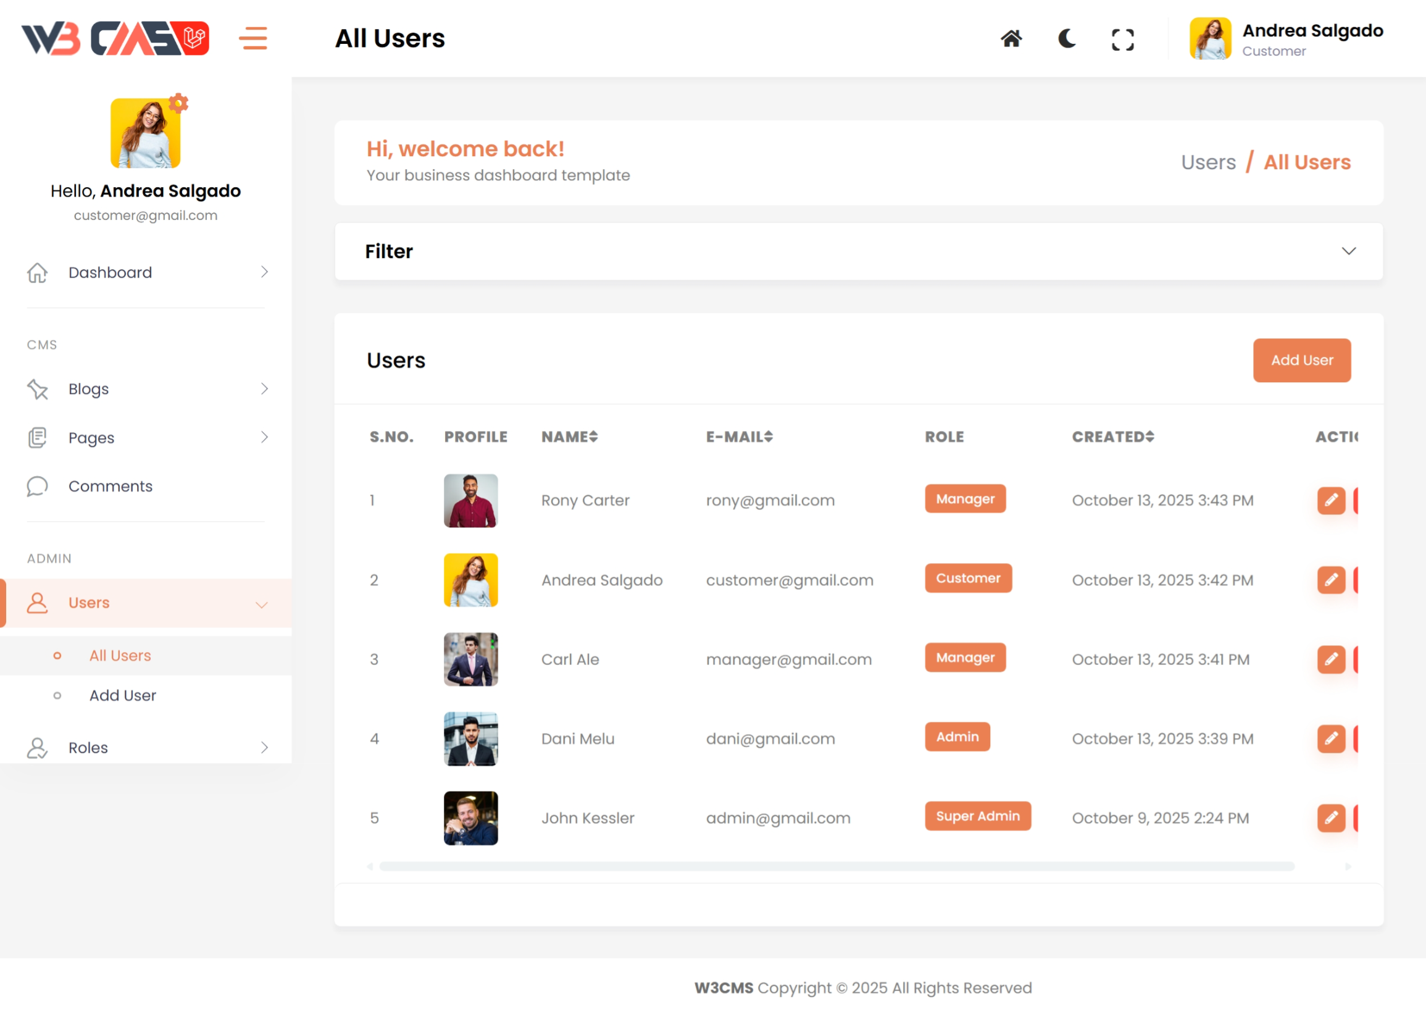Toggle dark mode moon icon
Image resolution: width=1426 pixels, height=1017 pixels.
click(1067, 39)
